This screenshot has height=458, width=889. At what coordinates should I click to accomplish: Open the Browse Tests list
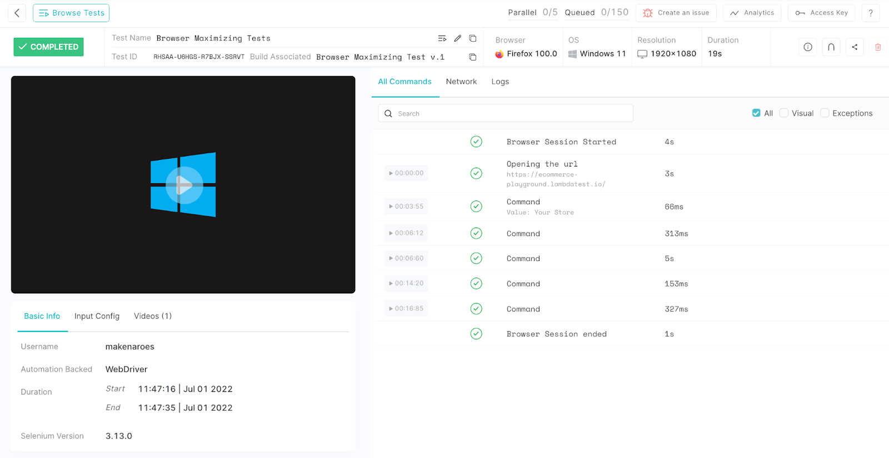click(x=71, y=13)
